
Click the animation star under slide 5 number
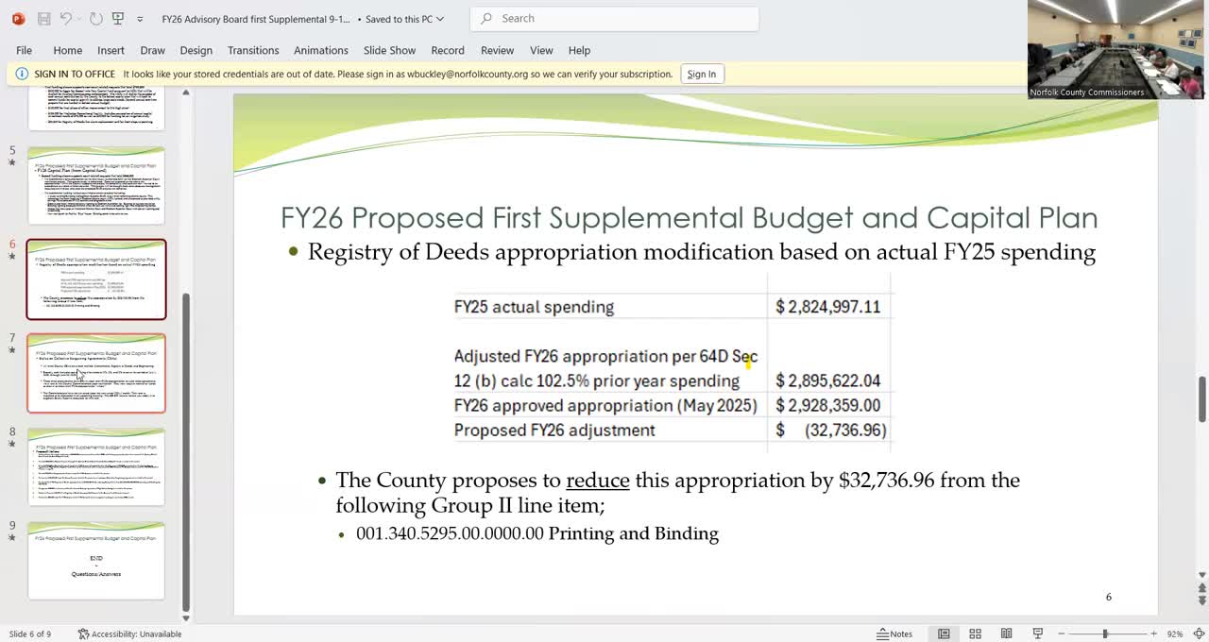pyautogui.click(x=12, y=162)
